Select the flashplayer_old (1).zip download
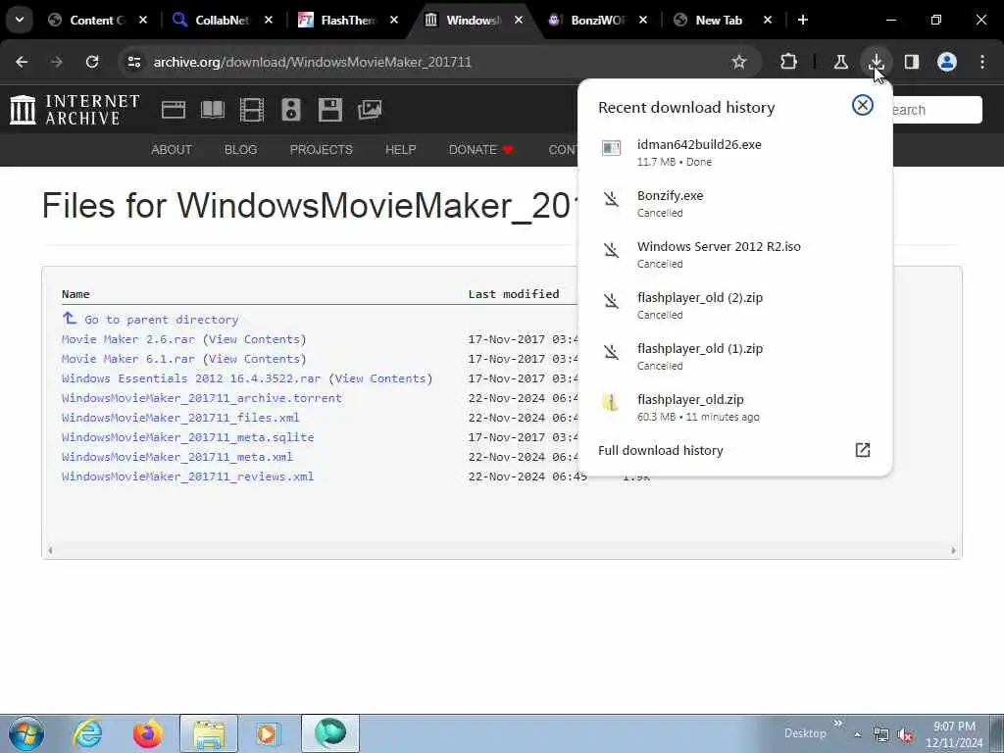This screenshot has width=1004, height=753. 734,357
